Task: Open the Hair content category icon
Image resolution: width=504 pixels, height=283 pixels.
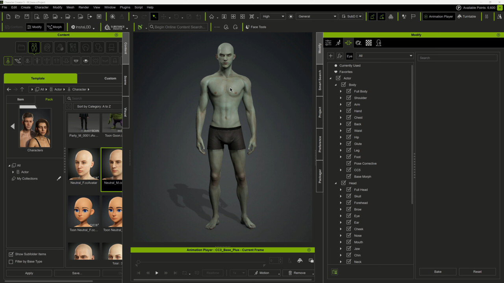Action: 85,48
